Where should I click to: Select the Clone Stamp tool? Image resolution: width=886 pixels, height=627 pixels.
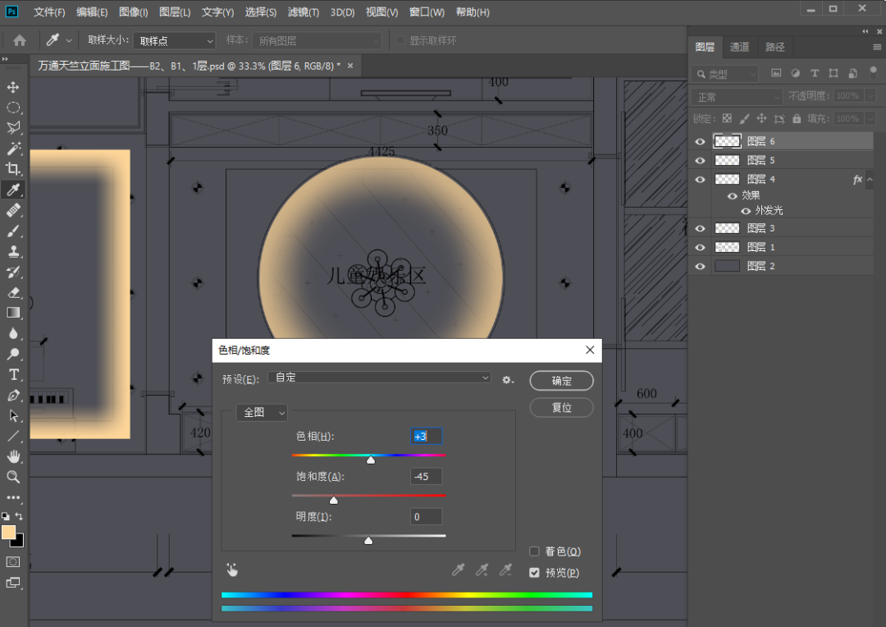point(13,252)
